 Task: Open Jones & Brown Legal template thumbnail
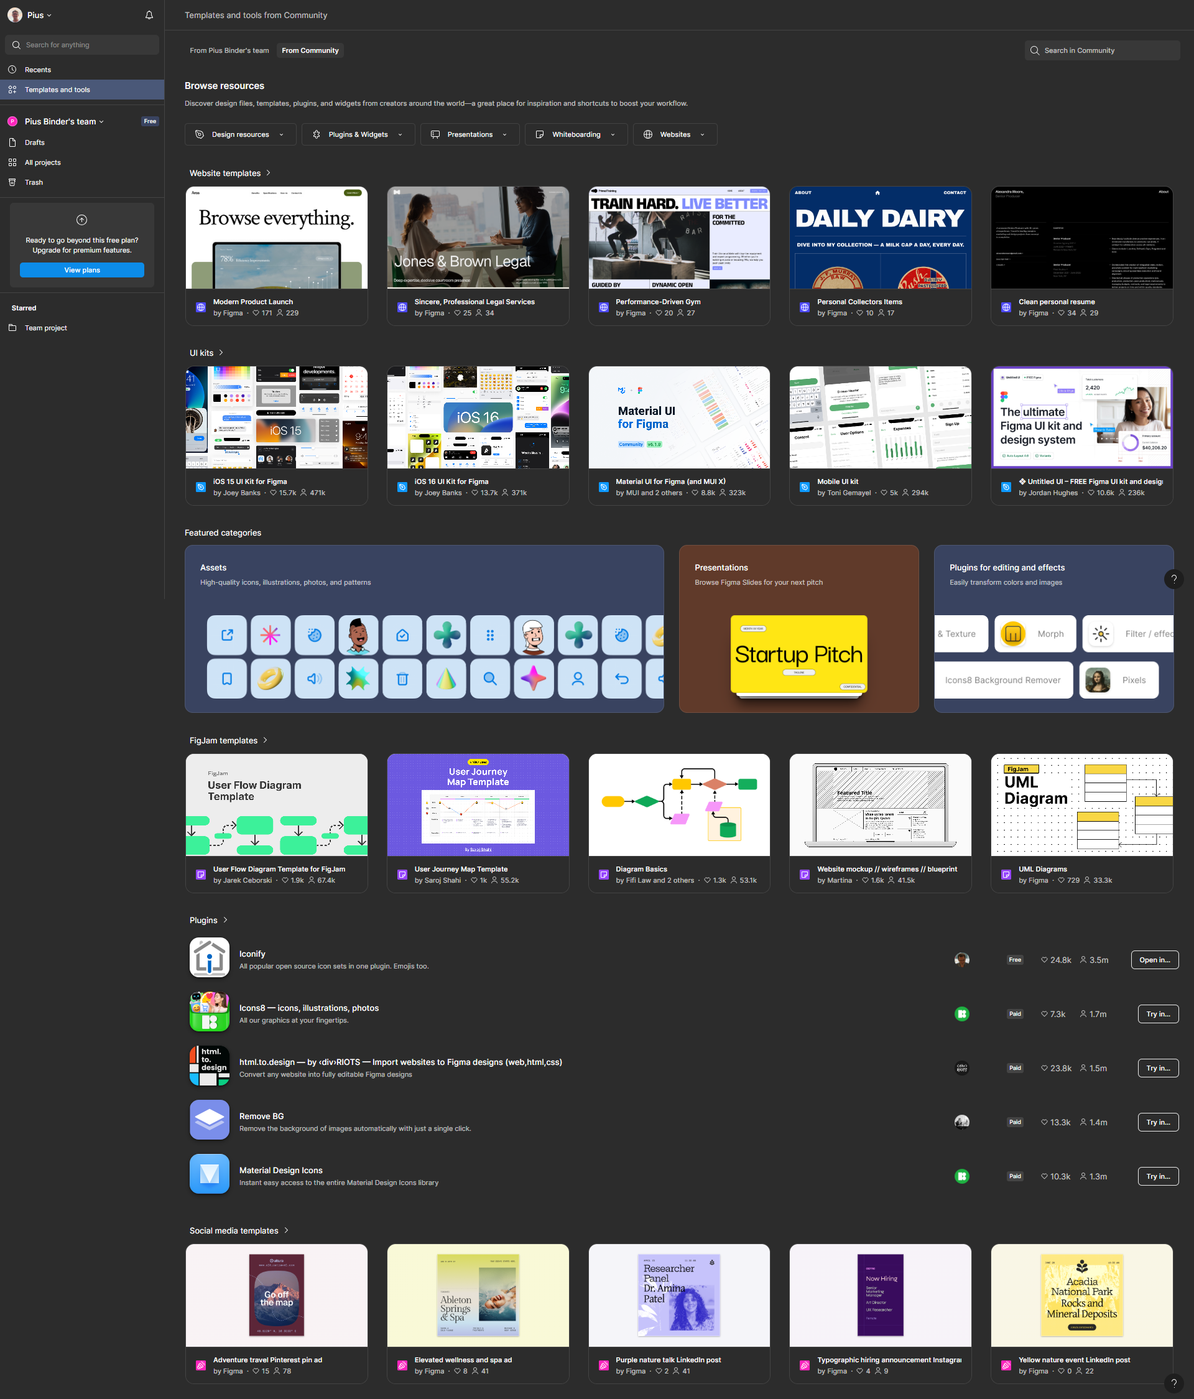pyautogui.click(x=478, y=238)
